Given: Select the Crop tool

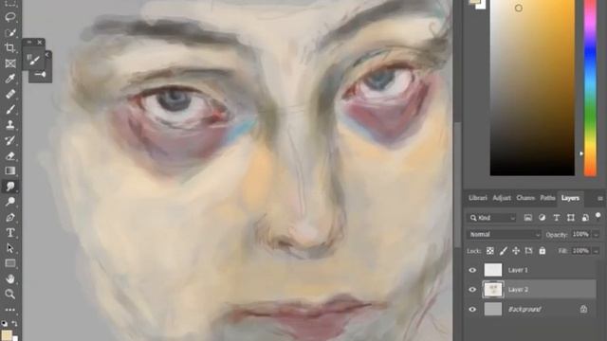Looking at the screenshot, I should [x=10, y=47].
